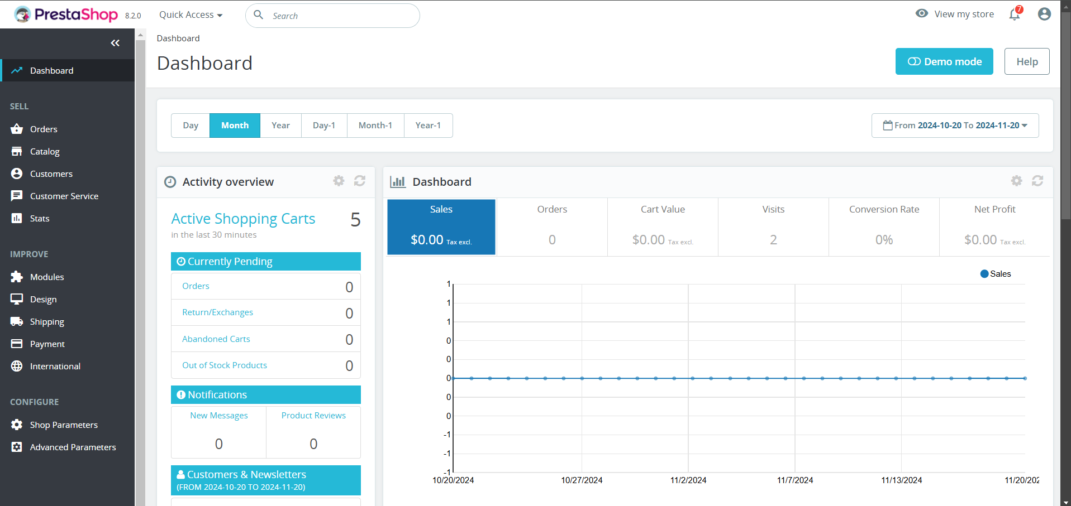This screenshot has height=506, width=1071.
Task: Click the Help button
Action: [x=1026, y=61]
